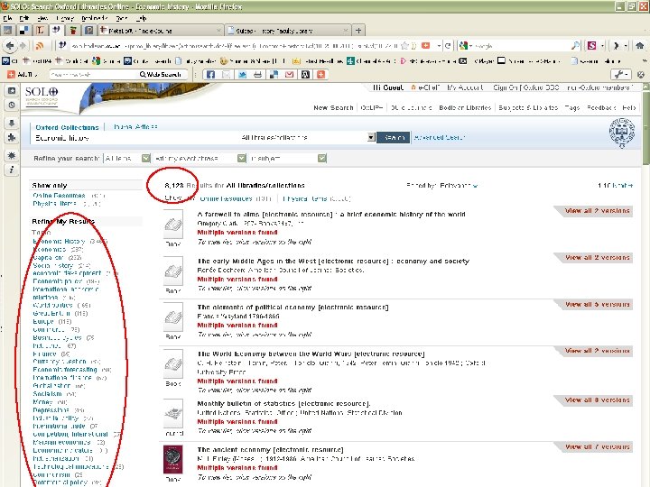Click in the Economic history search field

pyautogui.click(x=135, y=137)
